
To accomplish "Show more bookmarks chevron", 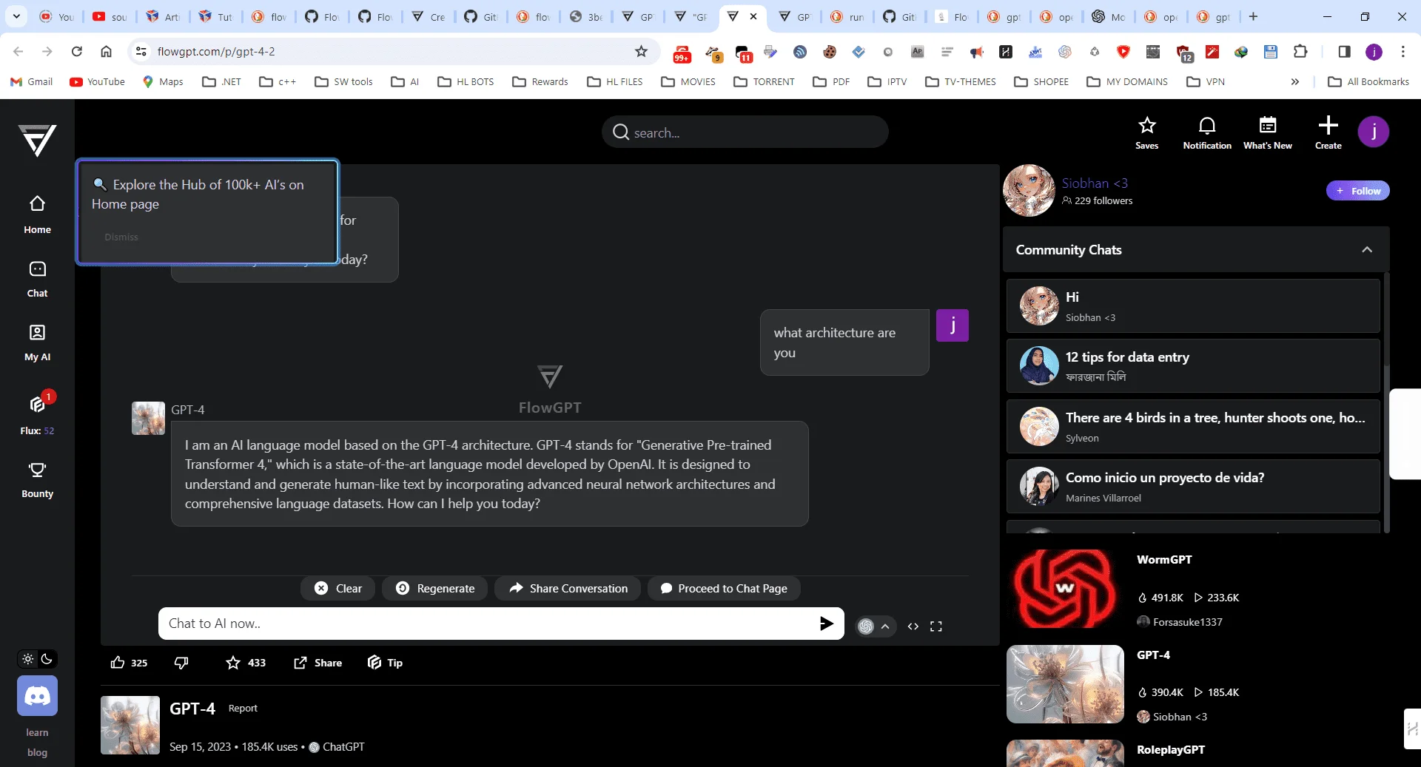I will [1294, 82].
